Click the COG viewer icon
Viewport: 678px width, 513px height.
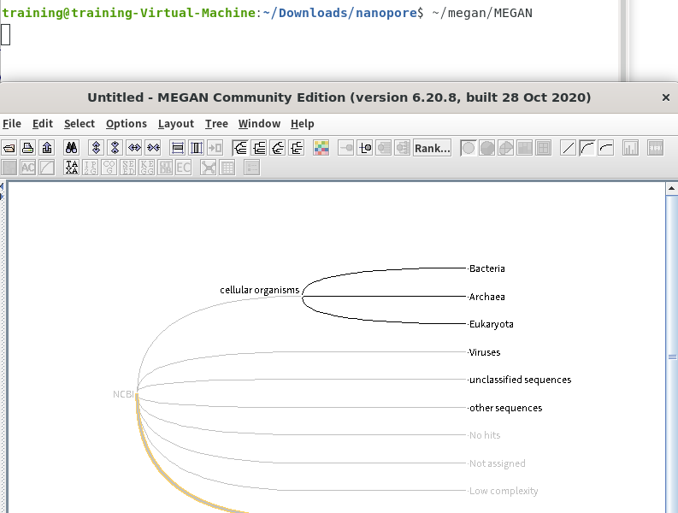[x=109, y=167]
